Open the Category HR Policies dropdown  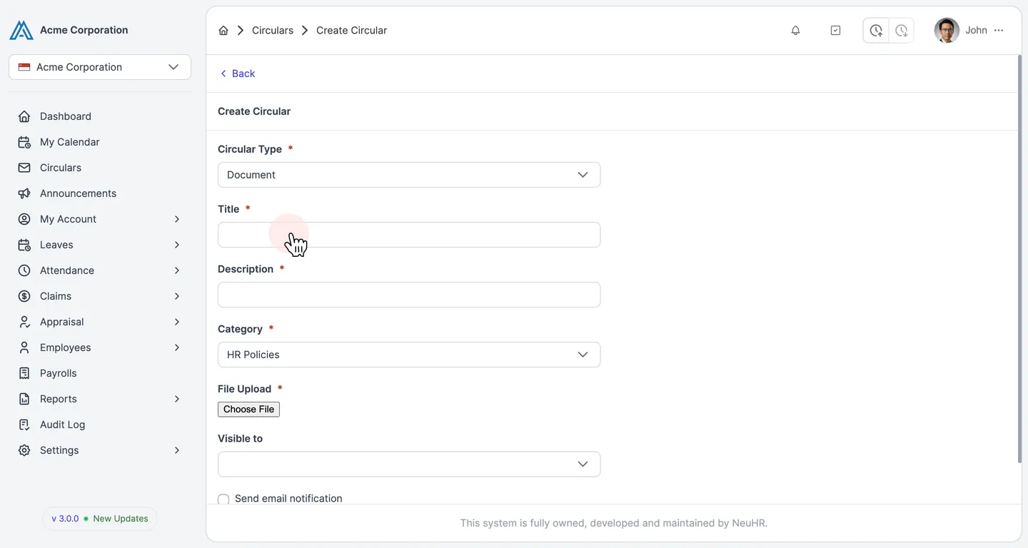(x=409, y=355)
